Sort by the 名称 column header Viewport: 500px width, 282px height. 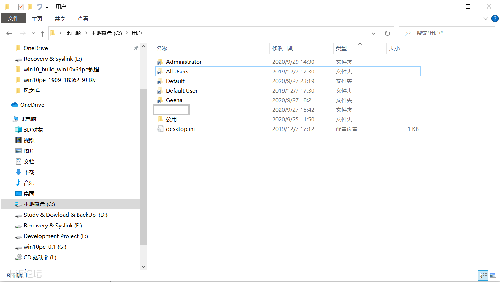coord(162,49)
